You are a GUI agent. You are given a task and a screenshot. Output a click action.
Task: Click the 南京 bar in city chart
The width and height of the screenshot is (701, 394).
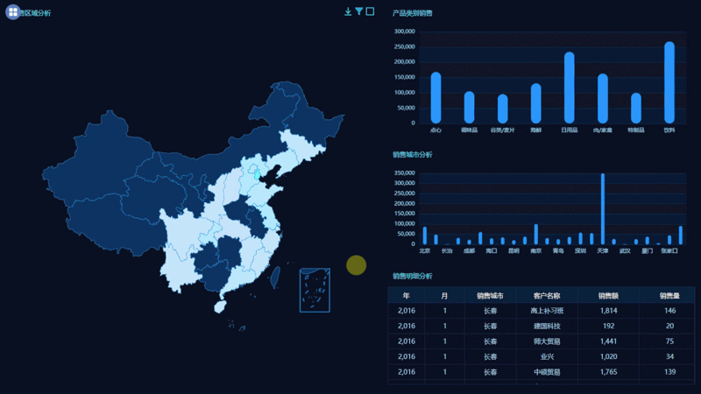[x=536, y=234]
